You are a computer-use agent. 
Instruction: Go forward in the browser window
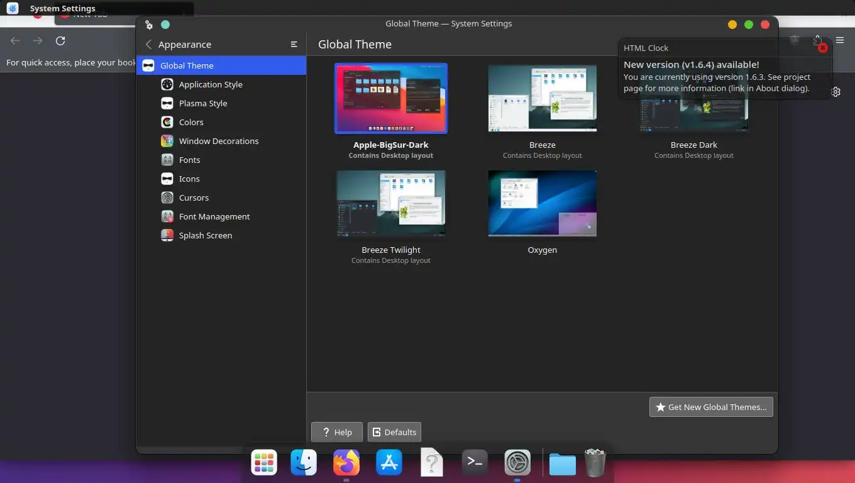point(38,41)
